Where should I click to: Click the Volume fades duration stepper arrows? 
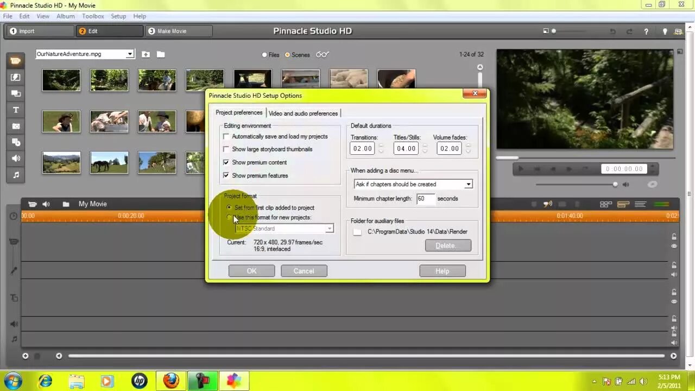pyautogui.click(x=468, y=148)
